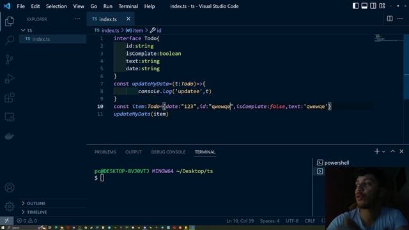
Task: Open the Terminal menu
Action: 128,6
